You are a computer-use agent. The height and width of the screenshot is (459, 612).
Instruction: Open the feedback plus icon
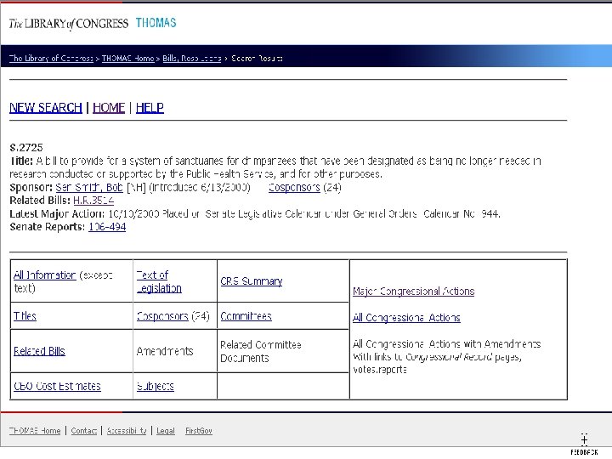click(584, 439)
